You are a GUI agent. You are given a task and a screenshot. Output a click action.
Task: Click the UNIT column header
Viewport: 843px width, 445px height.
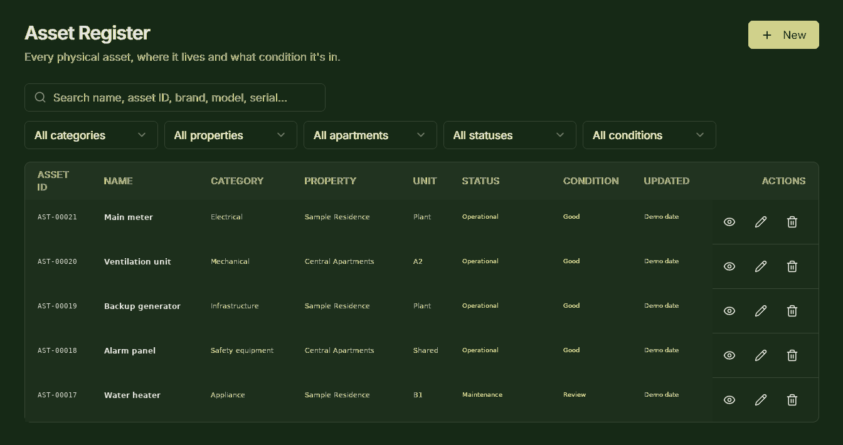[425, 181]
